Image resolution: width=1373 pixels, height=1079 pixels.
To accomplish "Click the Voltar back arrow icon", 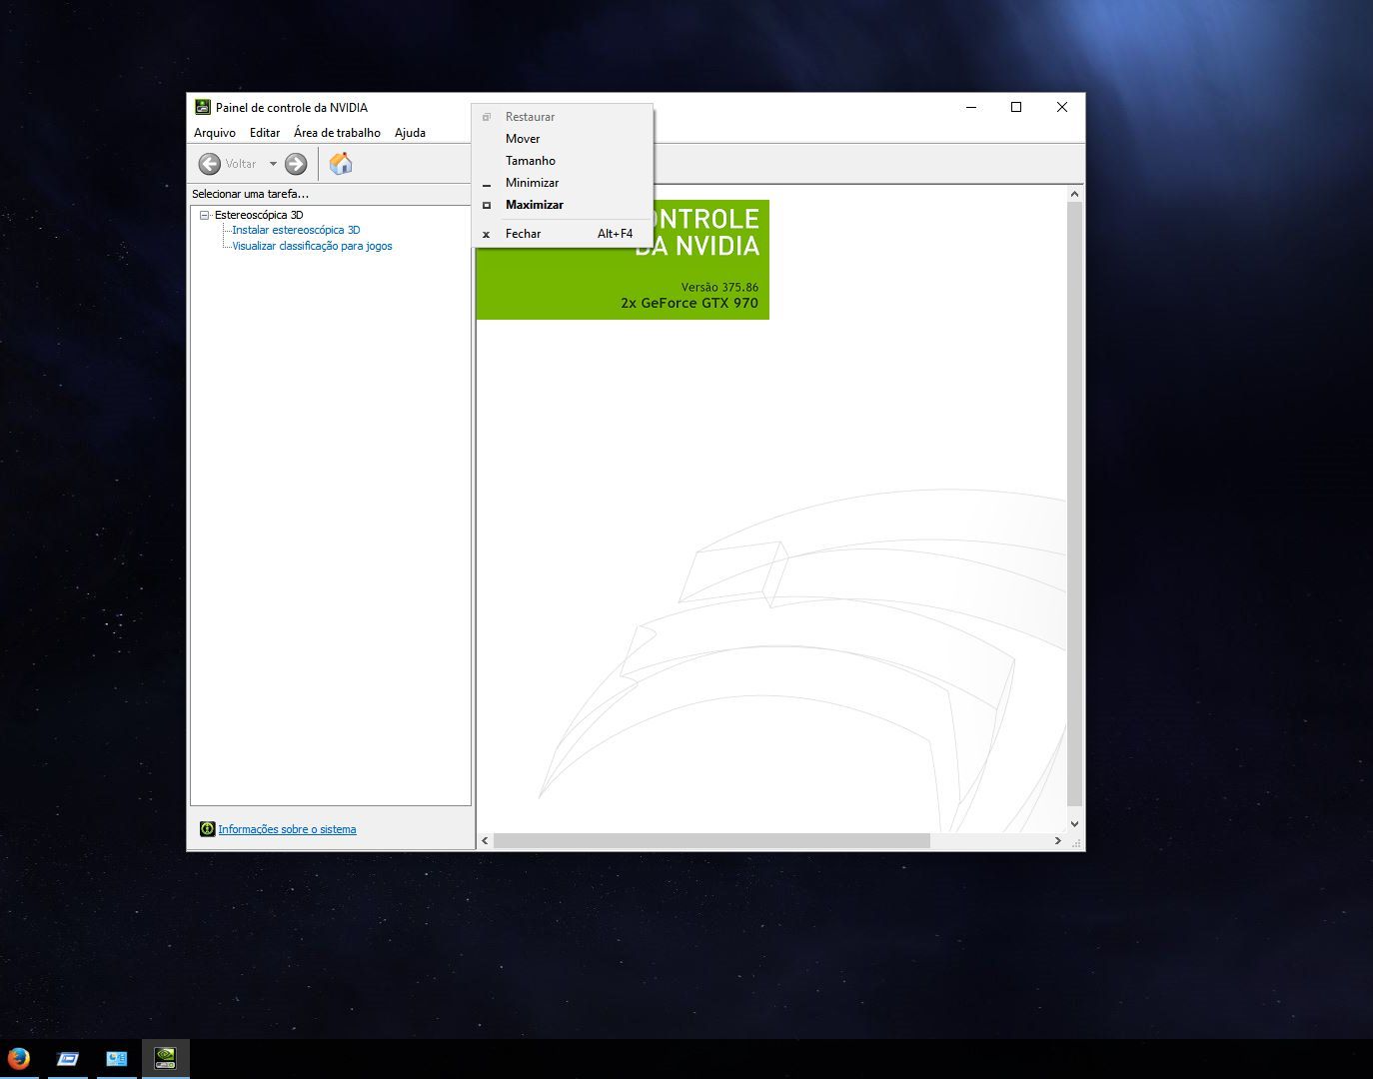I will point(210,164).
